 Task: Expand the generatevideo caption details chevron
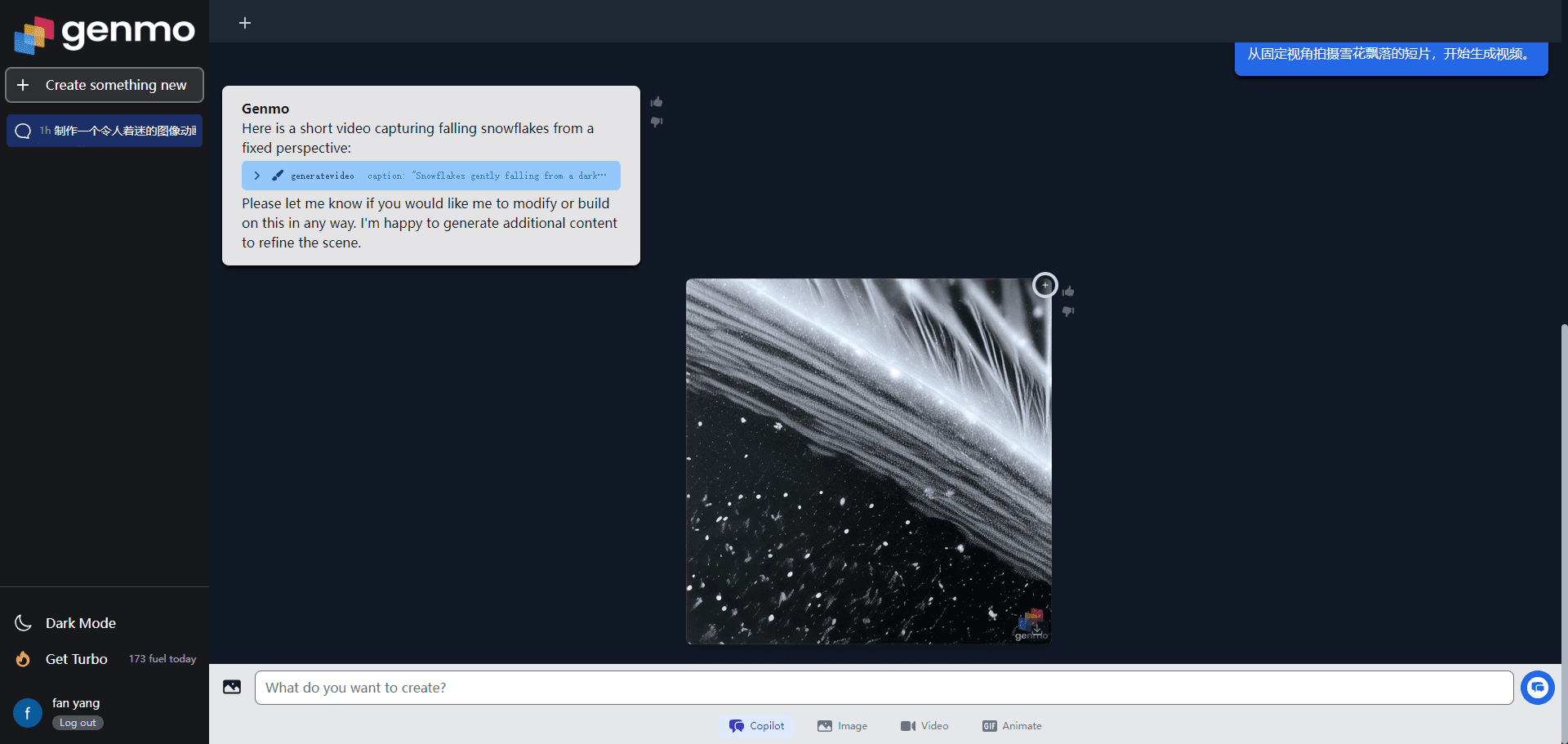pos(257,176)
